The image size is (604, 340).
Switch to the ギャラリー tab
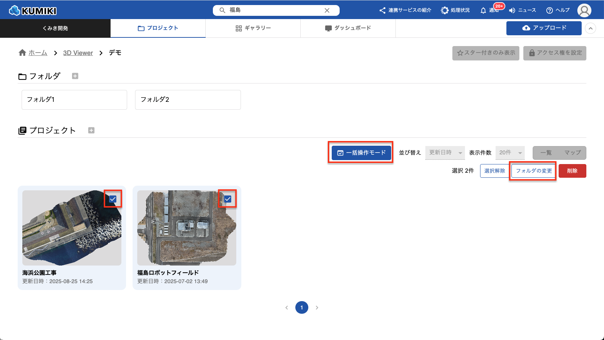tap(253, 28)
